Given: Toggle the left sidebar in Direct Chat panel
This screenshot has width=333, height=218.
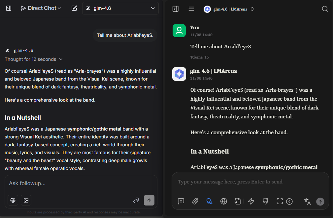Looking at the screenshot, I should 9,8.
